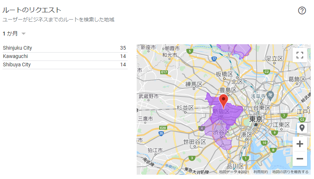Click the 板橋区 map label
Image resolution: width=314 pixels, height=179 pixels.
pyautogui.click(x=224, y=74)
